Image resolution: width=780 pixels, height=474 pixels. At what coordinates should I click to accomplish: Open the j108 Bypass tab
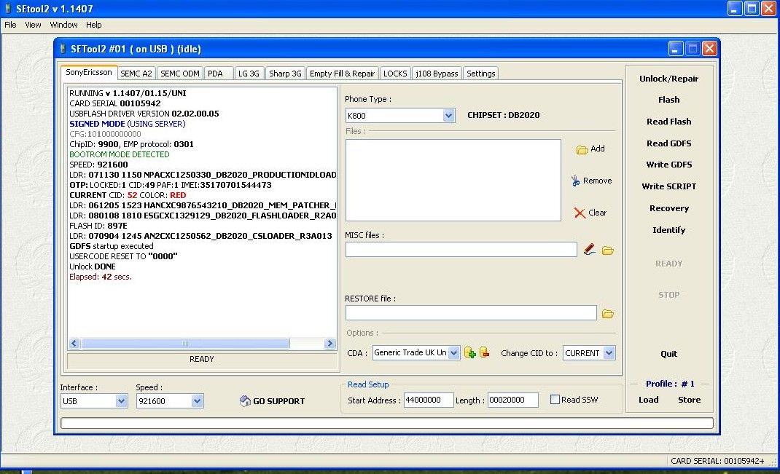(437, 74)
